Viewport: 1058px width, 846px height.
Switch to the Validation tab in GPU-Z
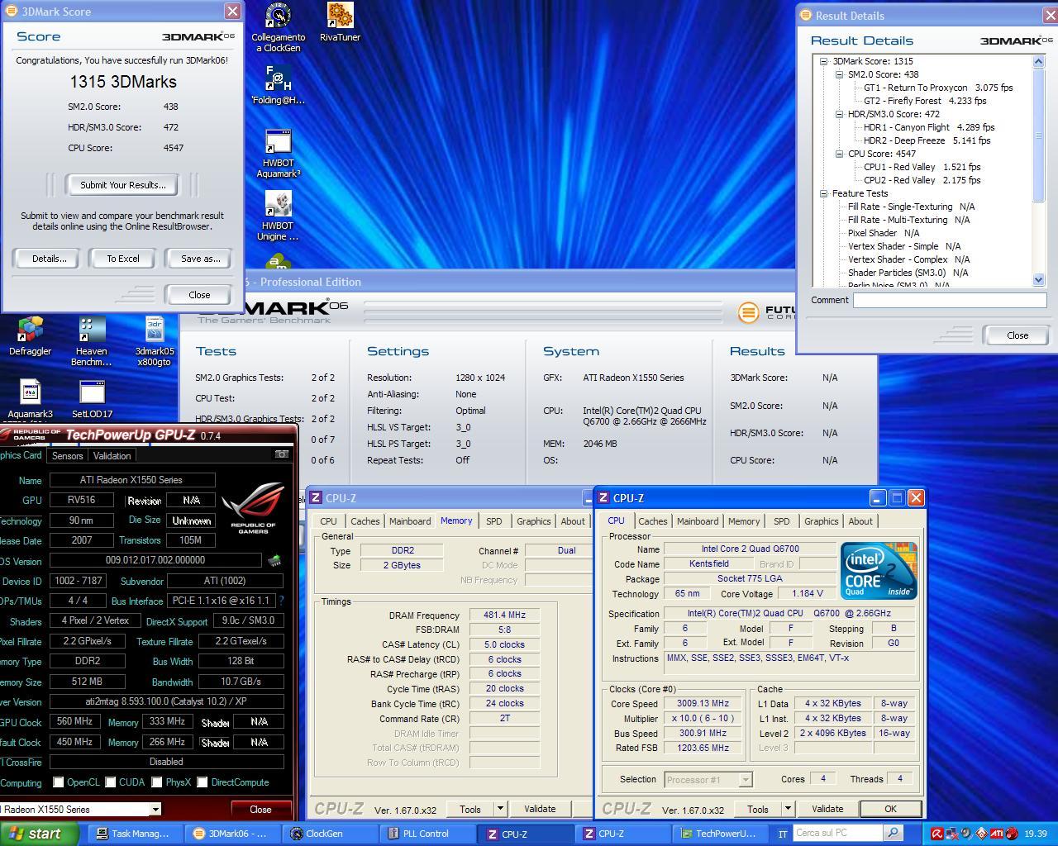112,455
